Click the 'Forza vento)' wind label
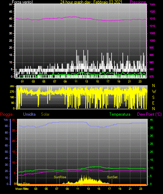The image size is (163, 194). tap(22, 2)
